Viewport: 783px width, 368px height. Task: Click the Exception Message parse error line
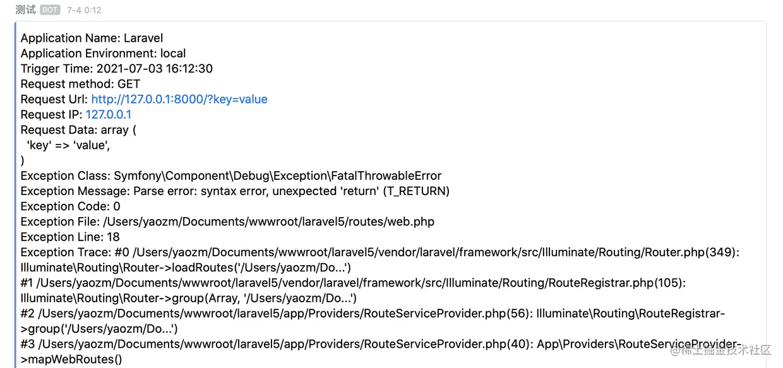click(x=235, y=191)
